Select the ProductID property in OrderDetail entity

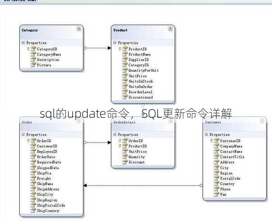click(137, 146)
